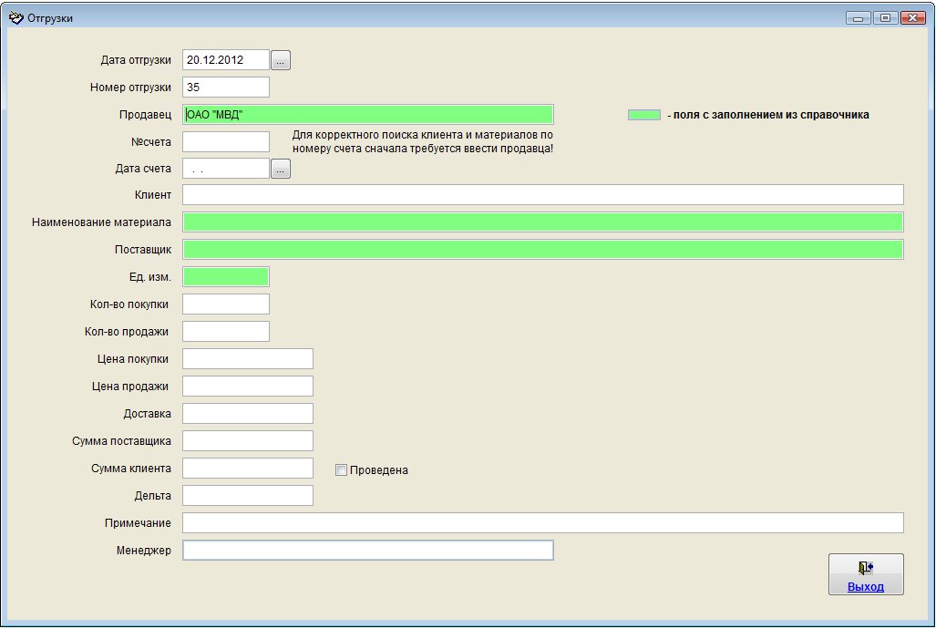
Task: Click the №счета input field
Action: 226,142
